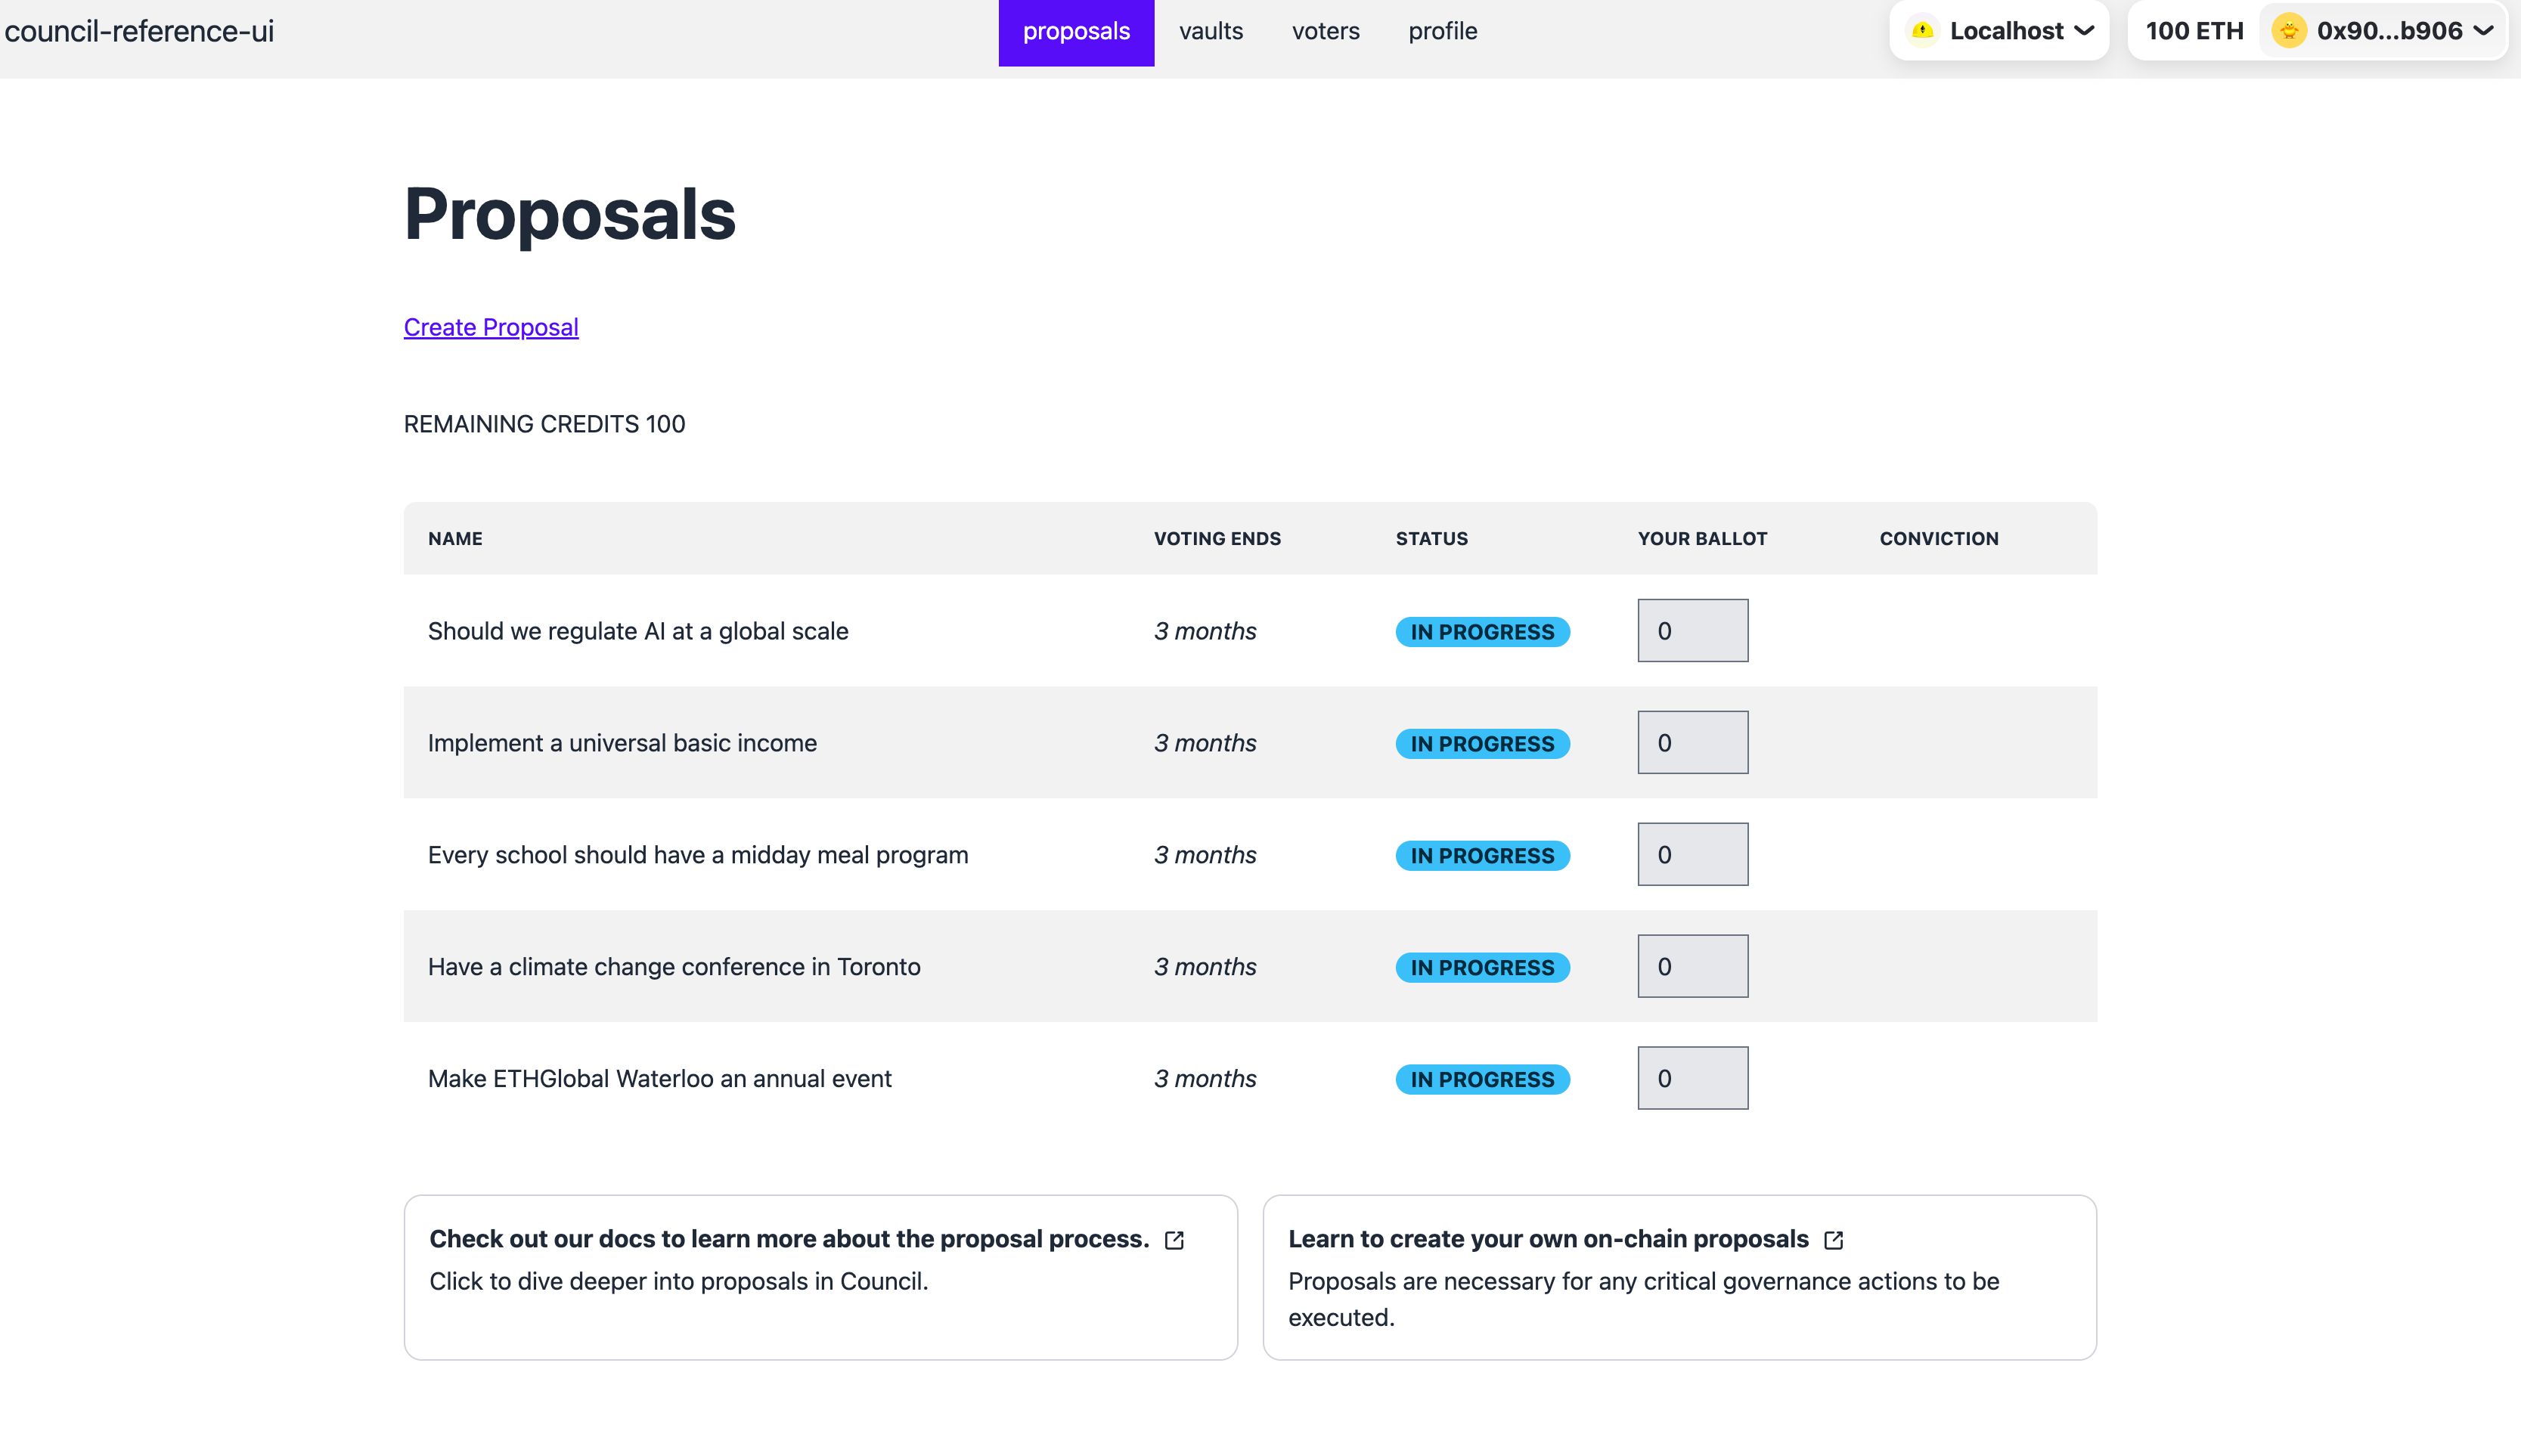Click the wallet avatar icon

click(2289, 31)
